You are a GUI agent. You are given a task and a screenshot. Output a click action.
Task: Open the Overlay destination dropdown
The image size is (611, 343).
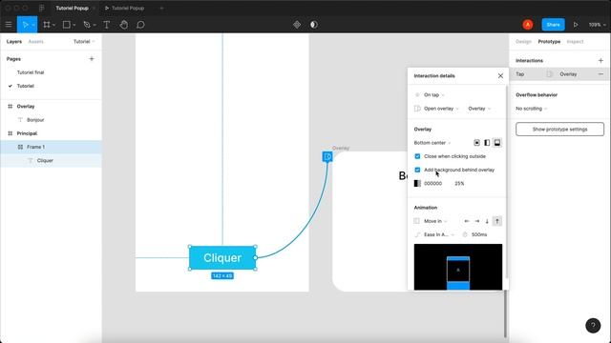tap(479, 109)
